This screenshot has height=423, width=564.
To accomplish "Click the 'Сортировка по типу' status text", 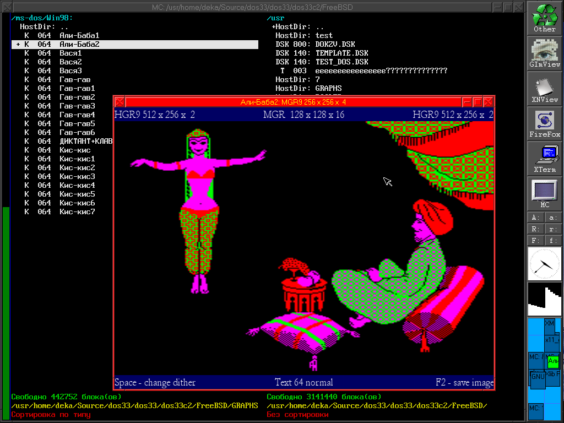I will [51, 414].
